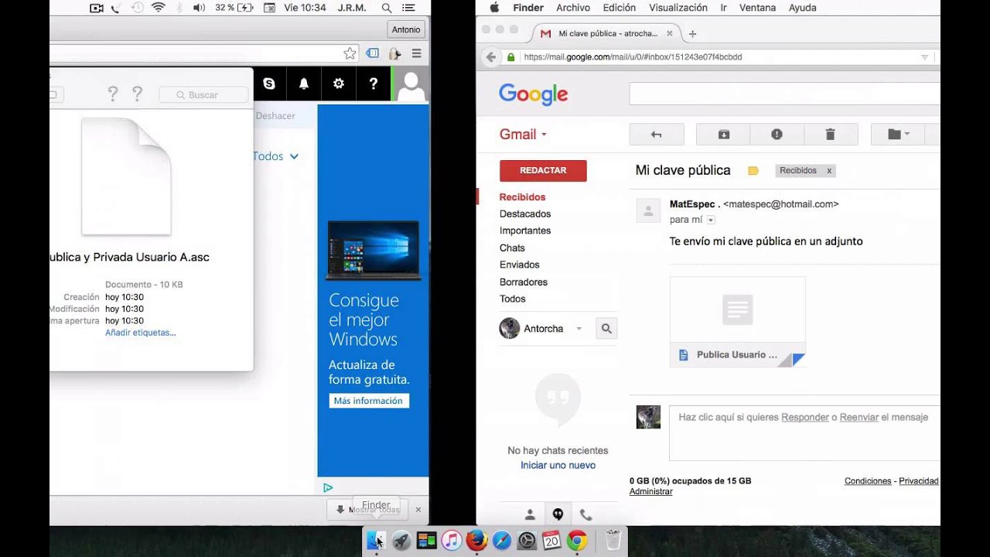Toggle the yellow importance marker on subject

753,171
